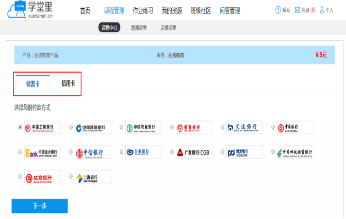Click the China Merchants Bank logo
346x219 pixels.
click(194, 127)
